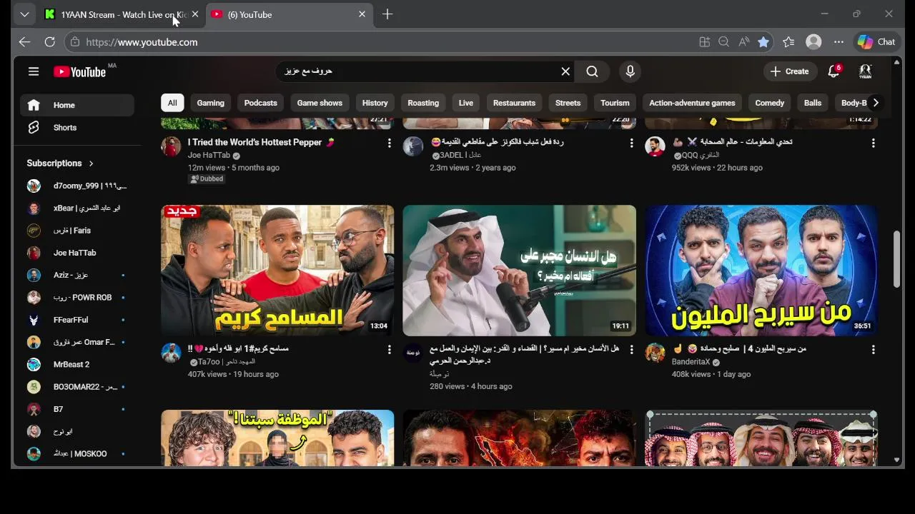The height and width of the screenshot is (514, 915).
Task: Open options for the Hottest Pepper video
Action: pos(389,143)
